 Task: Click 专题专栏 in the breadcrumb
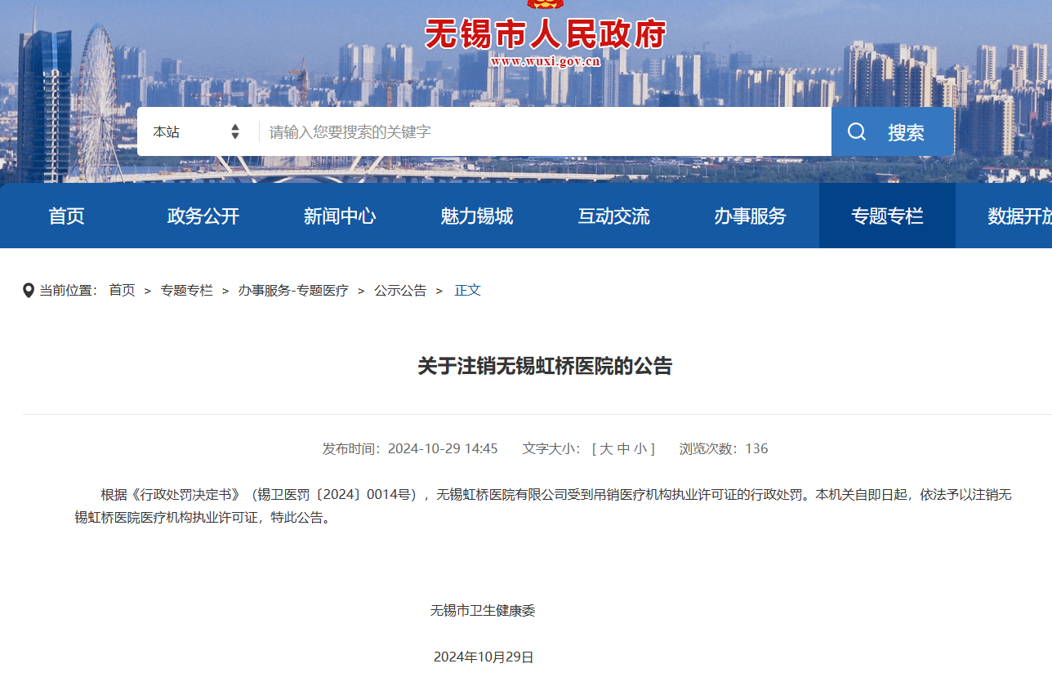point(186,290)
